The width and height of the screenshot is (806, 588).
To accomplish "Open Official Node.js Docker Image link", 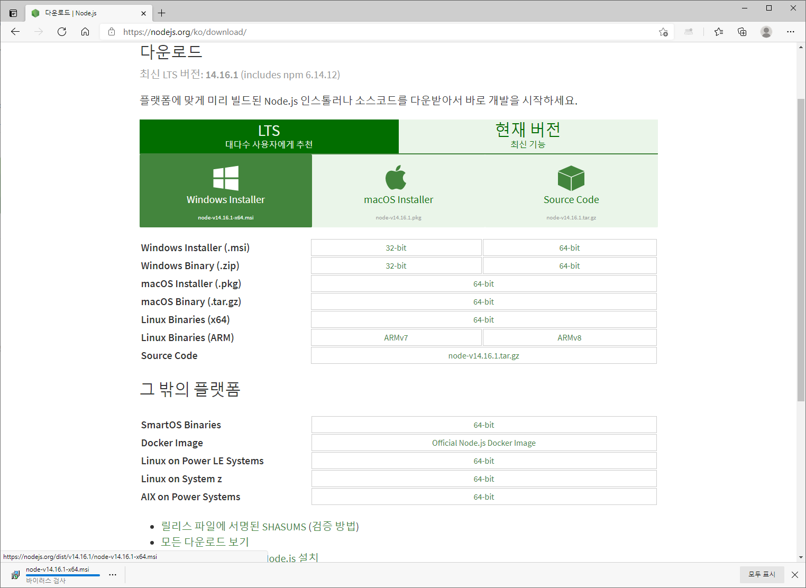I will [x=484, y=443].
